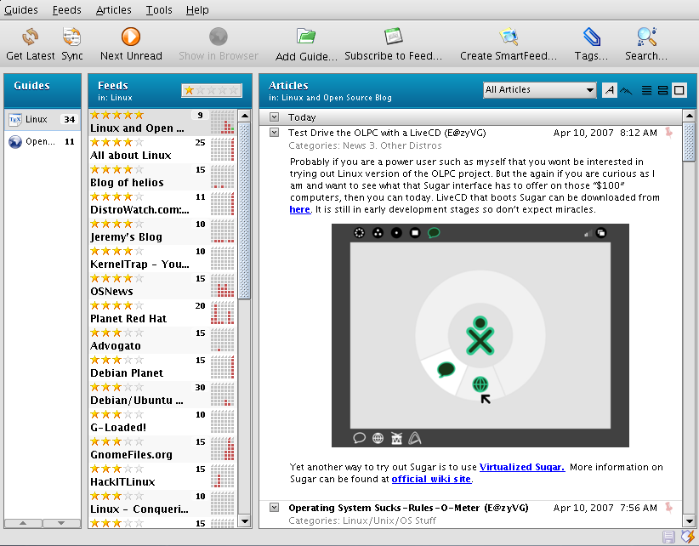Select the GnomeFiles.org feed
The width and height of the screenshot is (699, 546).
162,448
